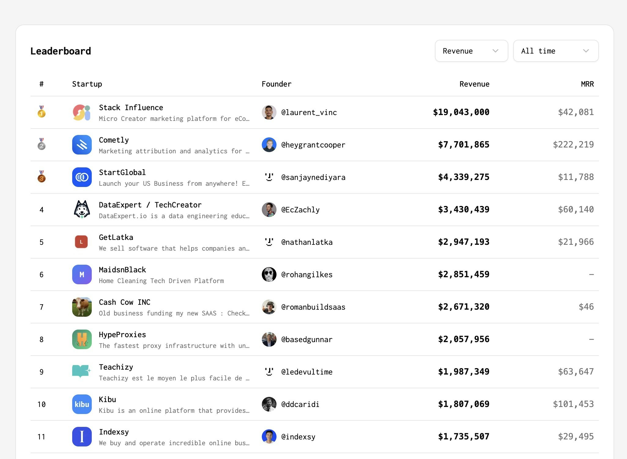Screen dimensions: 627x459
Task: Click the kibu blue logo
Action: (81, 404)
